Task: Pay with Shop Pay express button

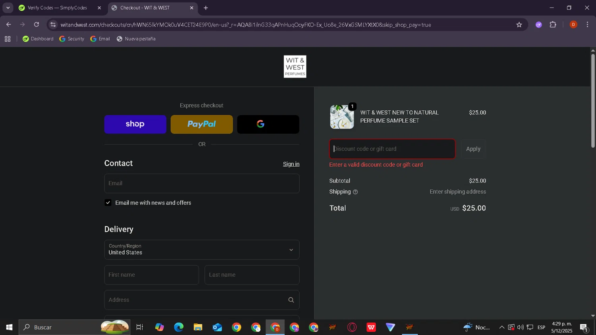Action: pos(135,124)
